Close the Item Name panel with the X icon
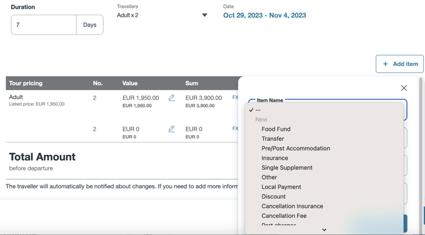 [x=404, y=88]
